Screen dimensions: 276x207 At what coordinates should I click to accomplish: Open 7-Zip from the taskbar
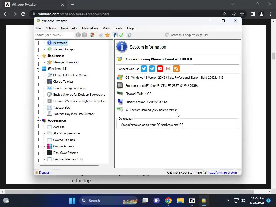tap(192, 201)
